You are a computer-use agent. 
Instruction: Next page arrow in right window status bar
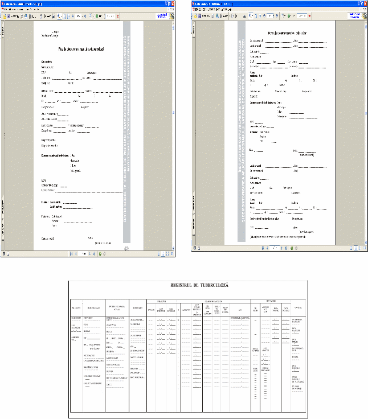[281, 248]
